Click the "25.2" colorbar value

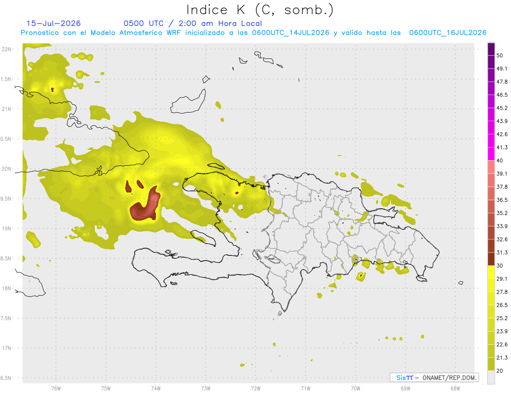click(x=502, y=318)
